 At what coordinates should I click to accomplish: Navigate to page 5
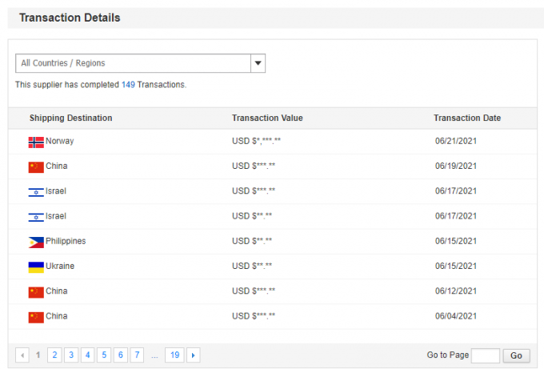pyautogui.click(x=104, y=355)
